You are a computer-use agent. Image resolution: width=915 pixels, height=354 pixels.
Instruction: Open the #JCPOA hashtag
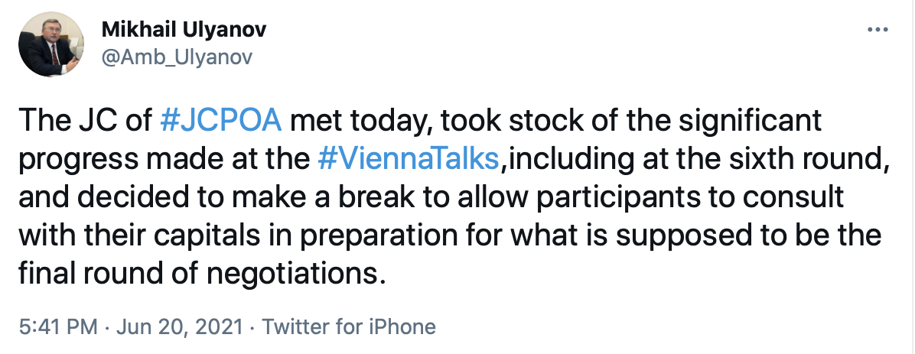click(x=223, y=121)
